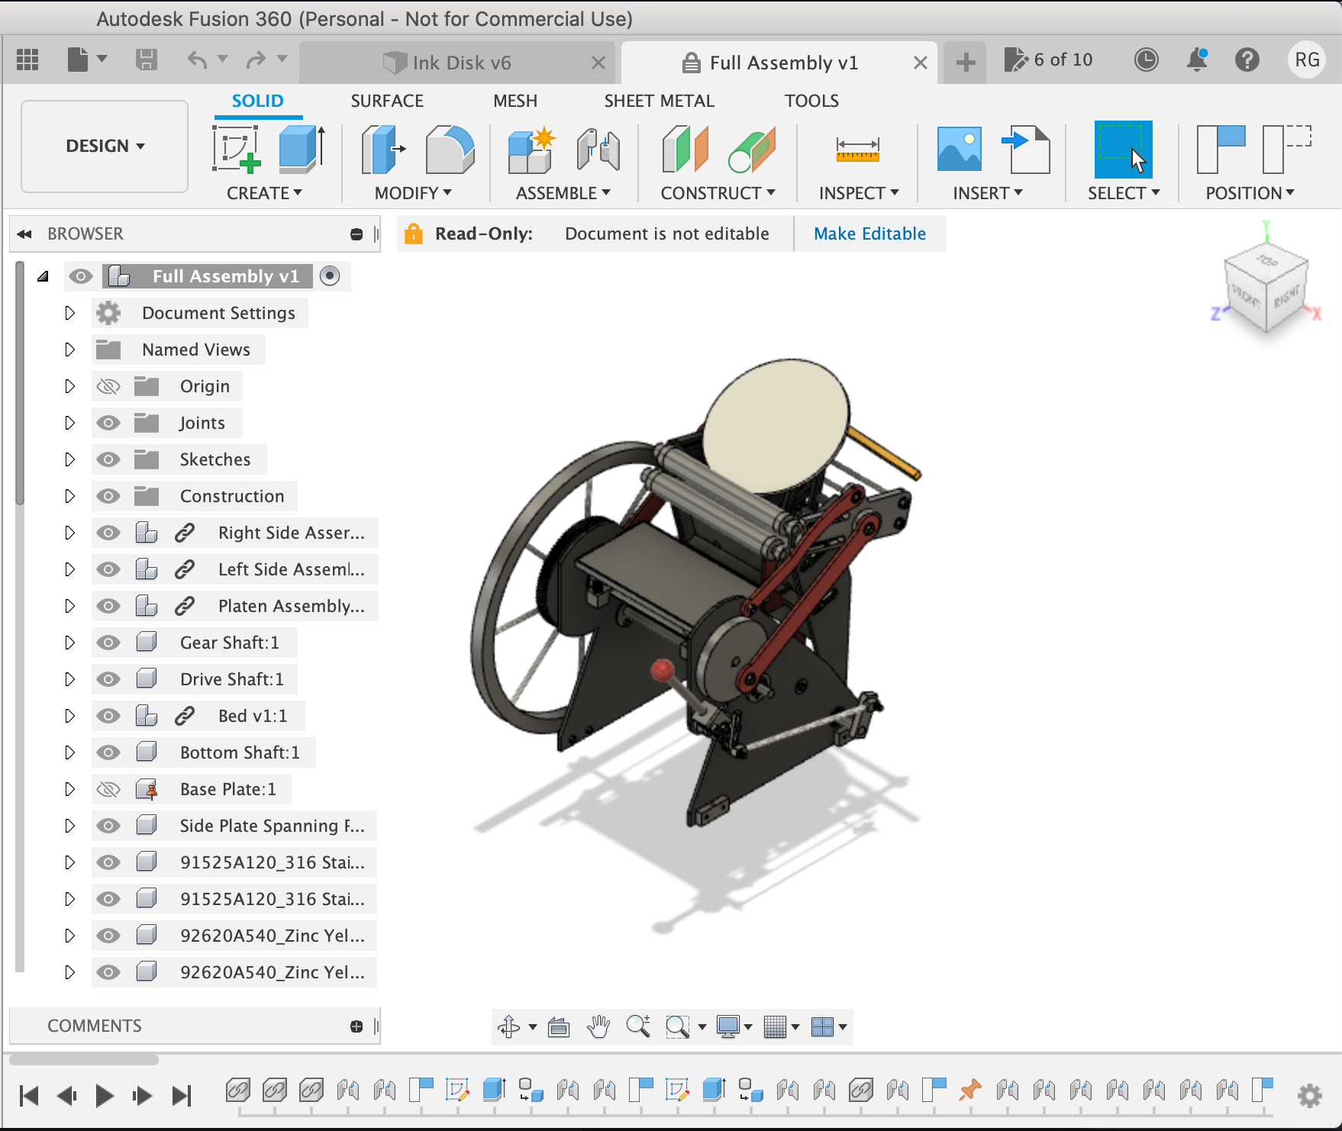This screenshot has width=1342, height=1131.
Task: Collapse the Full Assembly v1 root
Action: click(44, 276)
